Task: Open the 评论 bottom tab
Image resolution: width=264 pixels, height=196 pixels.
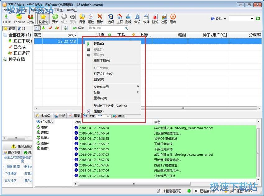Action: point(60,115)
